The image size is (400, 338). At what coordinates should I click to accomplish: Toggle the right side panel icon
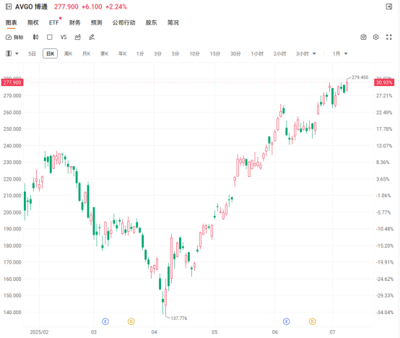pyautogui.click(x=388, y=6)
